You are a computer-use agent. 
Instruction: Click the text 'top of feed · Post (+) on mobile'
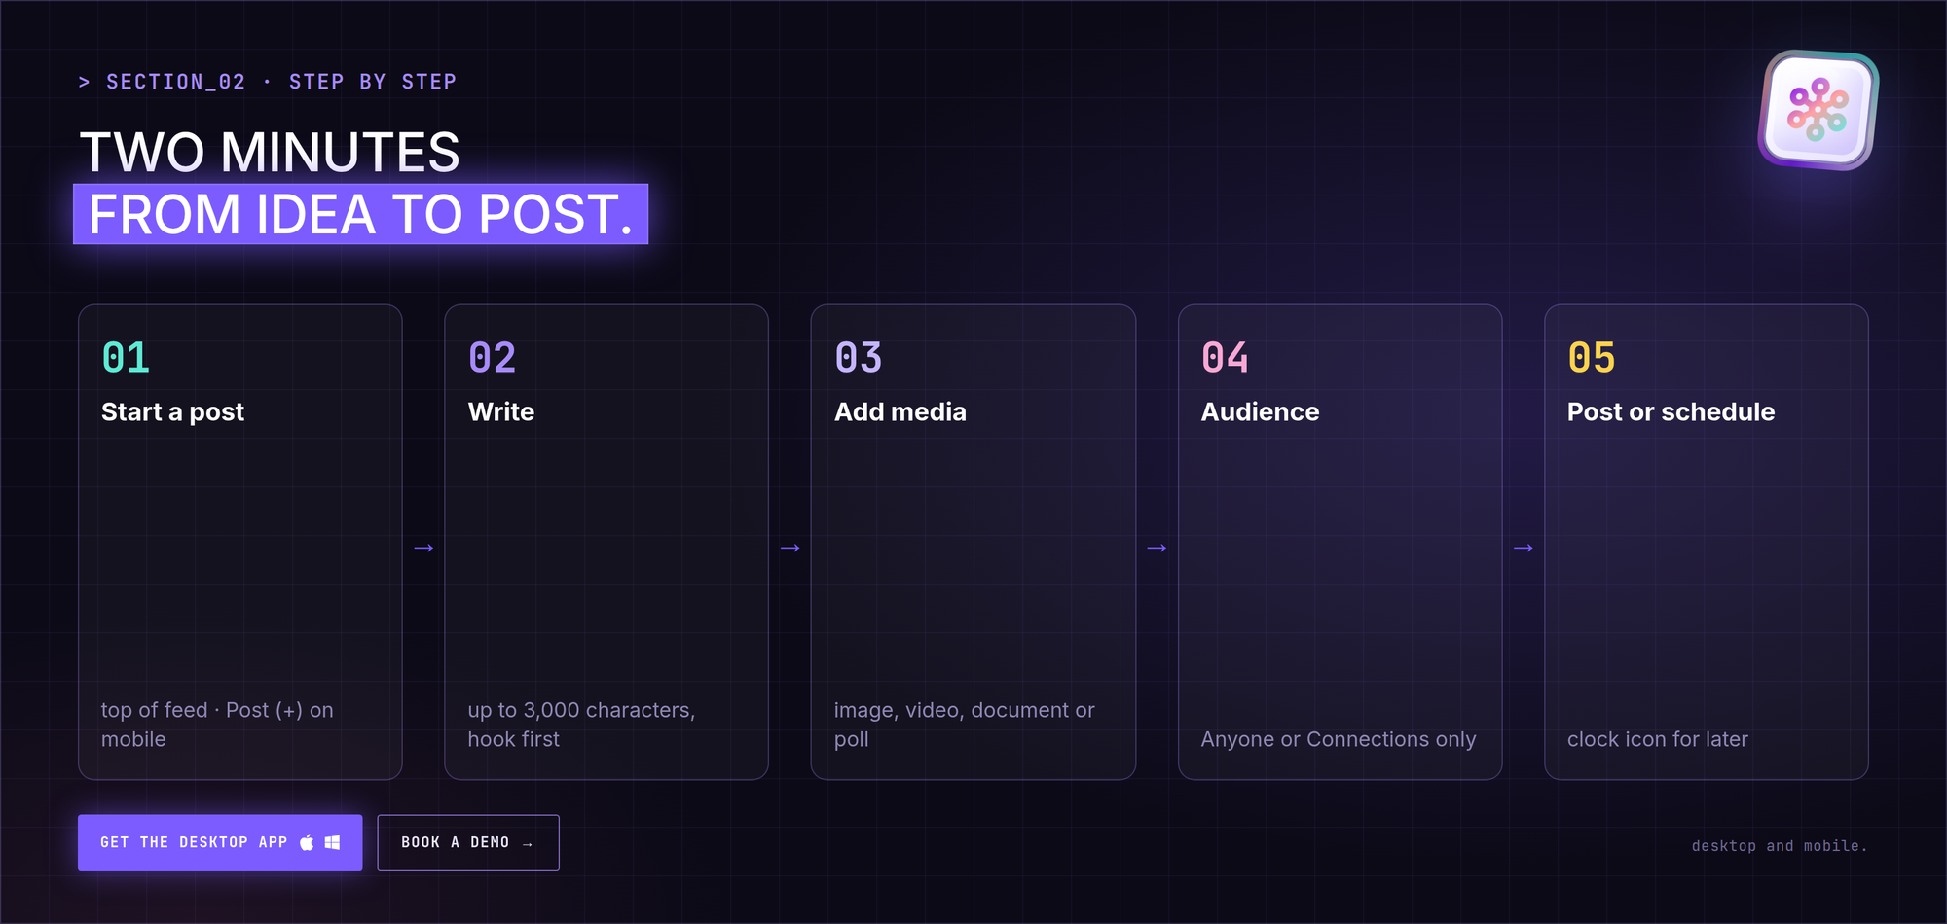tap(217, 725)
